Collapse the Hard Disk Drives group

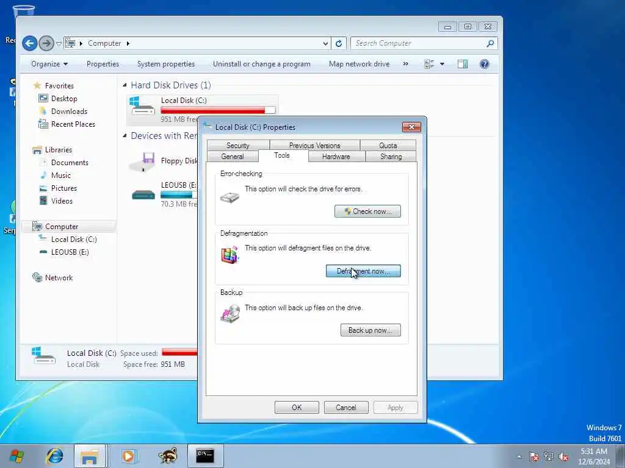(x=125, y=85)
